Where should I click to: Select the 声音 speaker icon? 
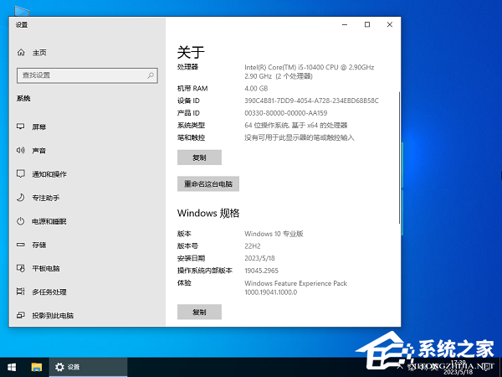point(21,151)
